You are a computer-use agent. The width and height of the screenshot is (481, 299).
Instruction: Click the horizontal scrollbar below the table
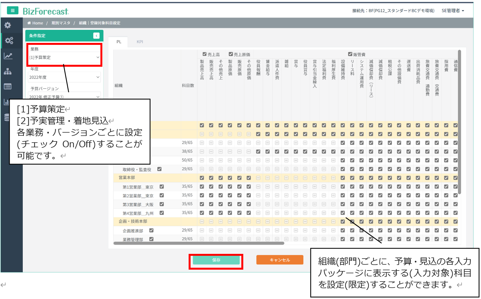pyautogui.click(x=199, y=243)
